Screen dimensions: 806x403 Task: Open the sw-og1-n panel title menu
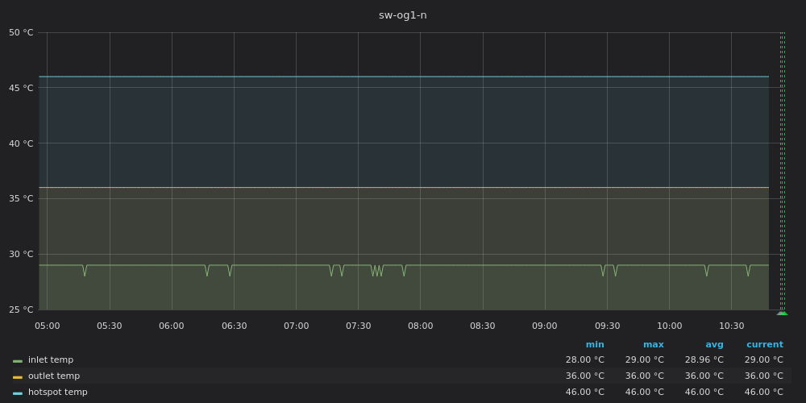pyautogui.click(x=402, y=15)
